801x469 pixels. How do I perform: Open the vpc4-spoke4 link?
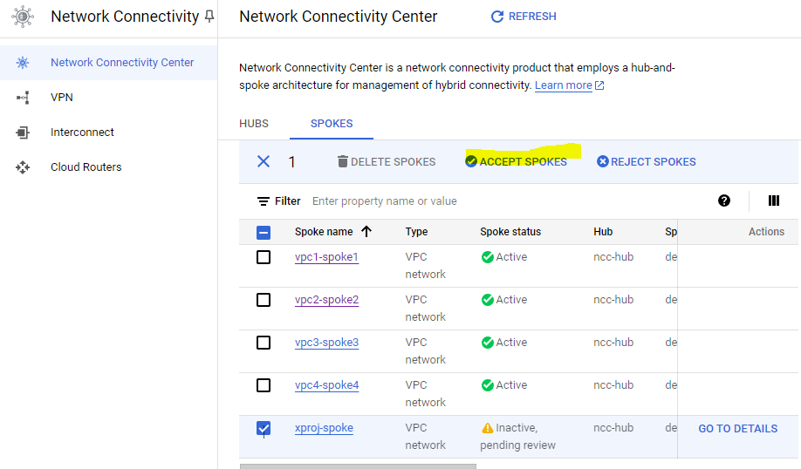click(x=326, y=384)
